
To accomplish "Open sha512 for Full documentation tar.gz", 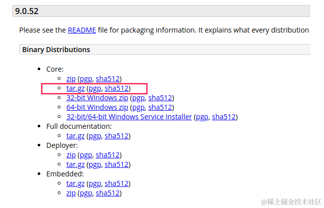I will 117,136.
